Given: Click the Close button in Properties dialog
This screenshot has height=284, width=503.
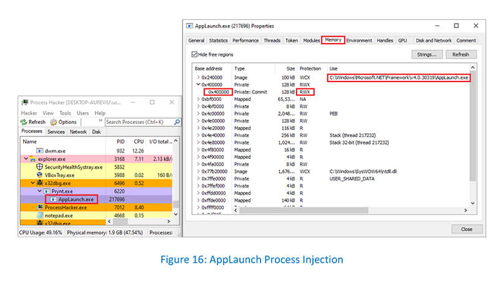Looking at the screenshot, I should [466, 229].
